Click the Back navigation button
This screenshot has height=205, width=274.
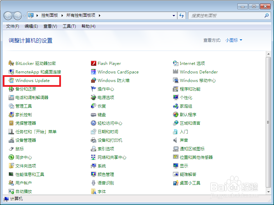[x=8, y=16]
